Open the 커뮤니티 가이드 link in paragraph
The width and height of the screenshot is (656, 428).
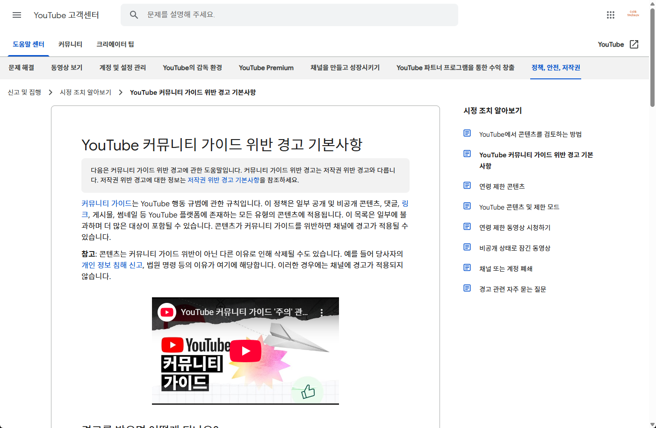(x=107, y=203)
